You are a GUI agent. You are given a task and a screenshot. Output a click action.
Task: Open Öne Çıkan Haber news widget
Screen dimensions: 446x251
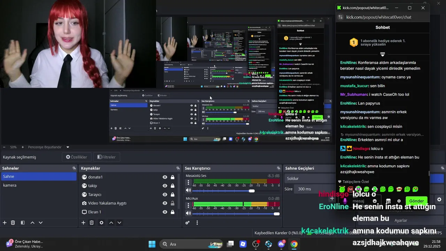25,244
